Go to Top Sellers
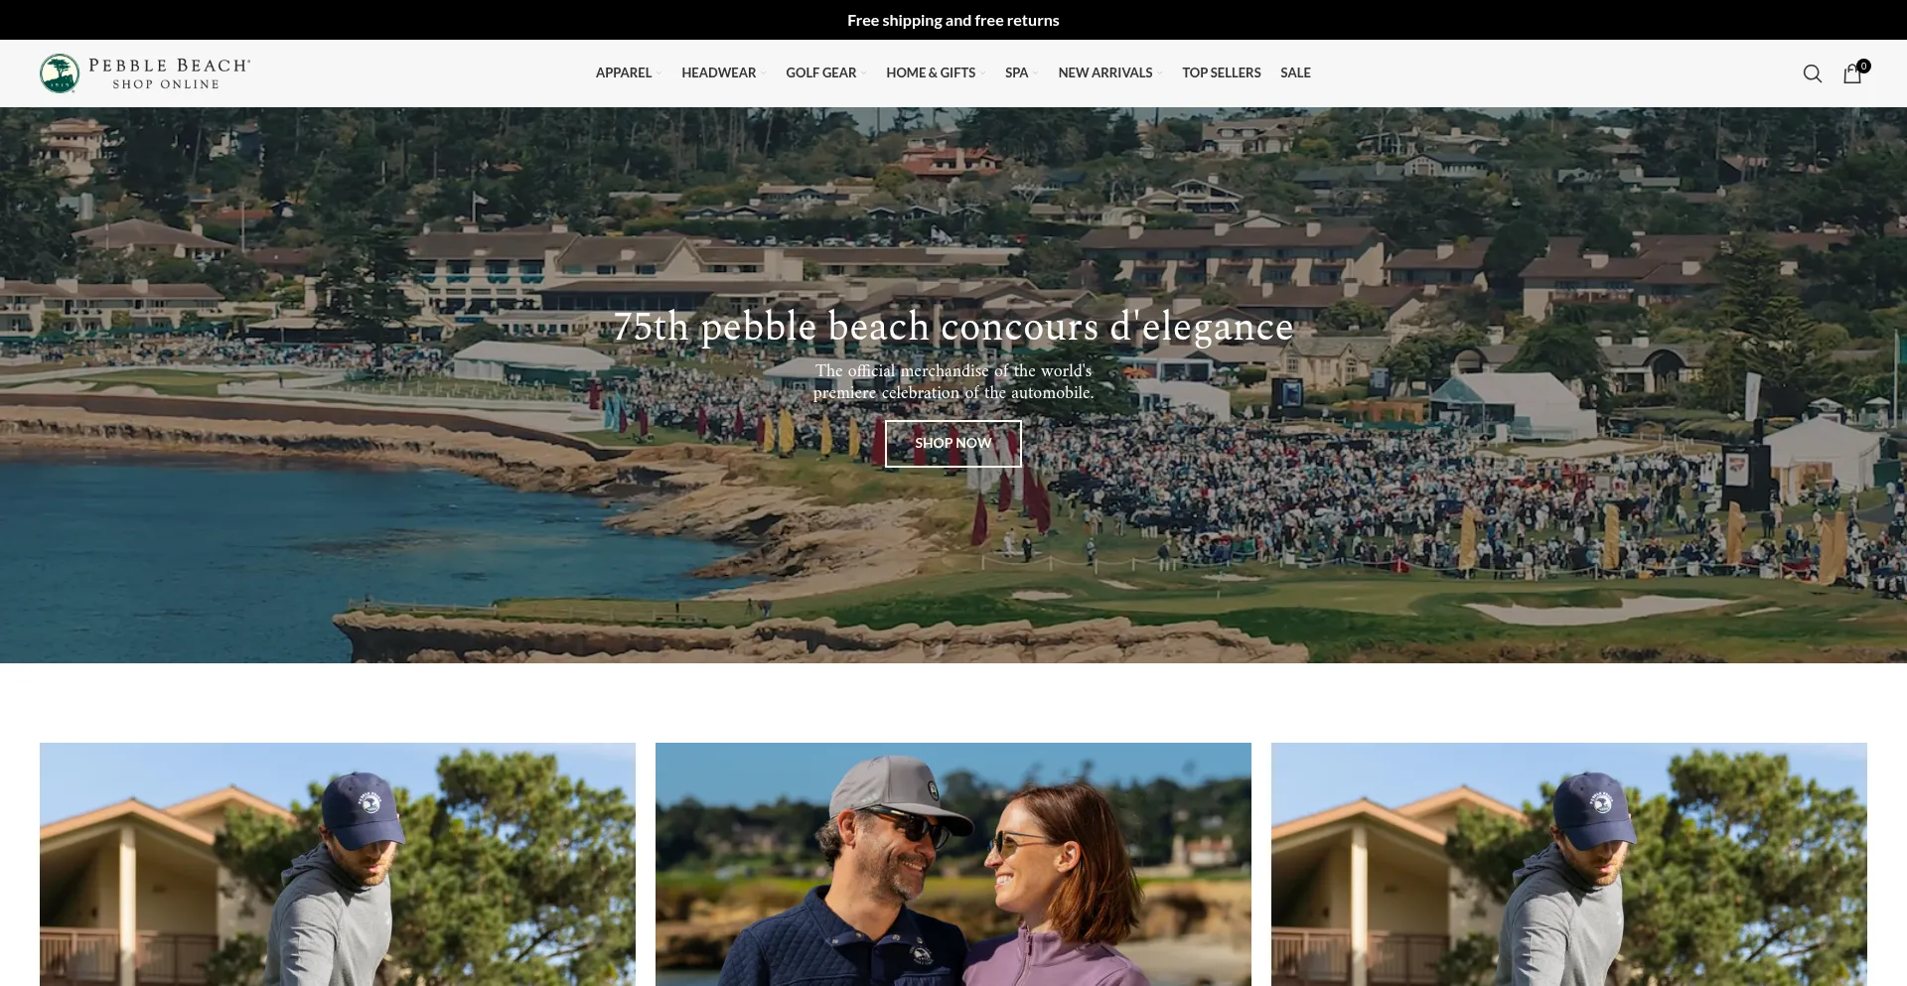Image resolution: width=1907 pixels, height=986 pixels. [1222, 72]
